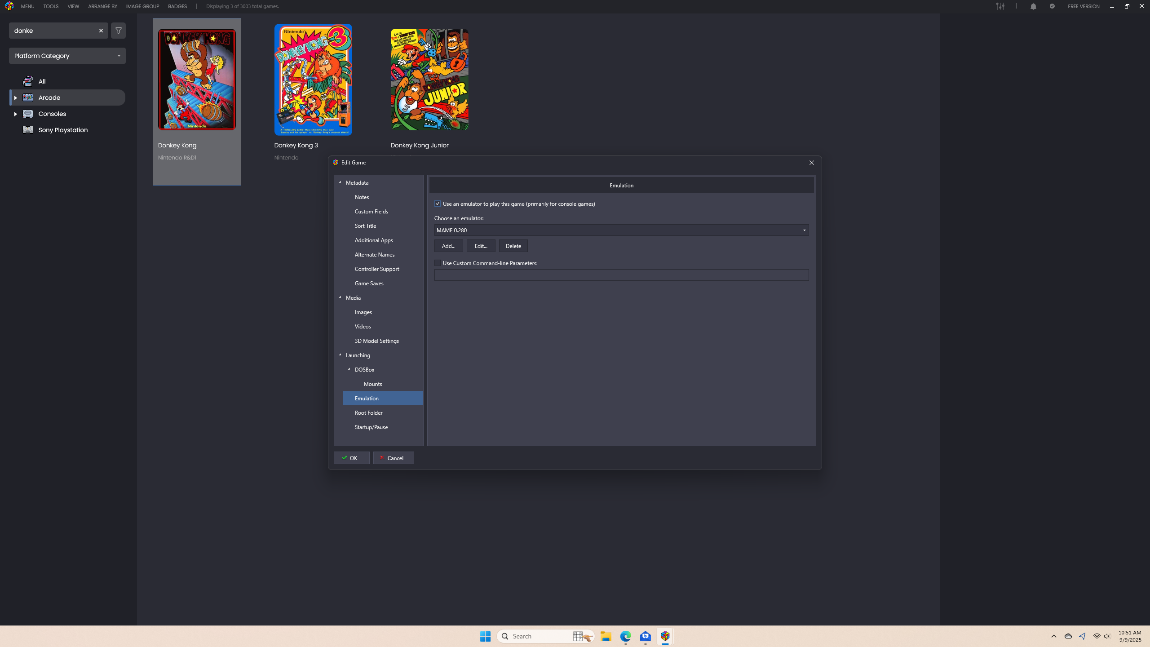The width and height of the screenshot is (1150, 647).
Task: Open the network Wi-Fi tray icon
Action: 1097,636
